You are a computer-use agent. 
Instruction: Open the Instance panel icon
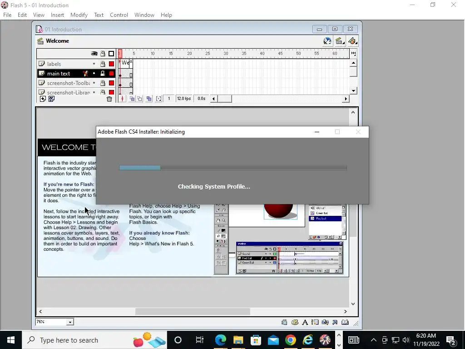(x=315, y=322)
